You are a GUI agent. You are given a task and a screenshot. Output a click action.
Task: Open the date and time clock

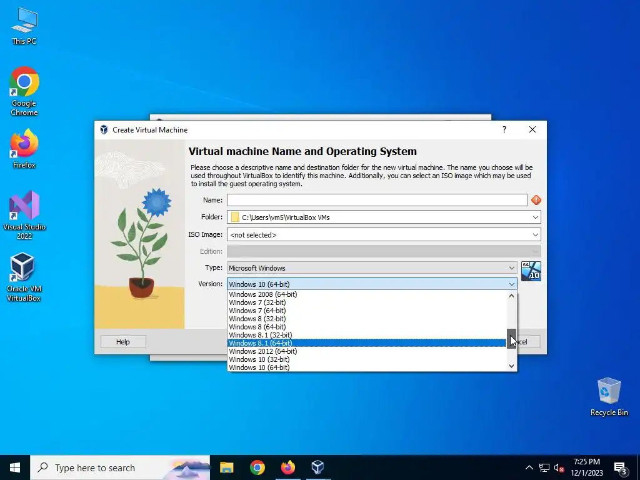click(x=586, y=467)
